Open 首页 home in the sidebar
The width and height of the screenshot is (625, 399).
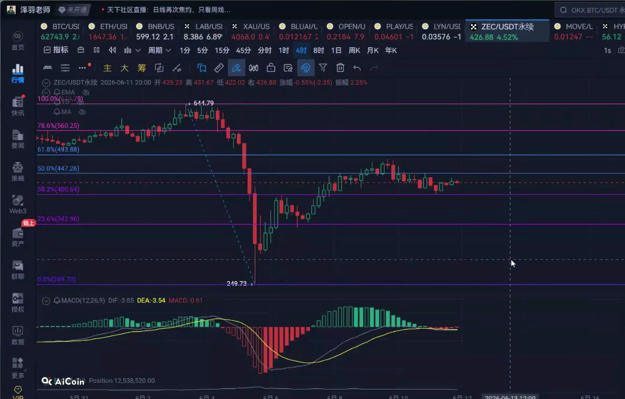(17, 41)
